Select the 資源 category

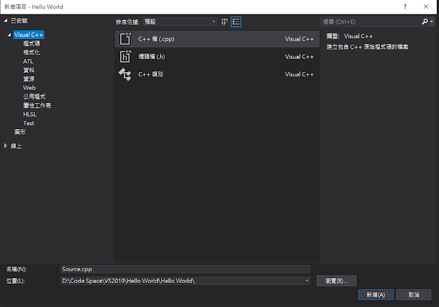pos(29,79)
